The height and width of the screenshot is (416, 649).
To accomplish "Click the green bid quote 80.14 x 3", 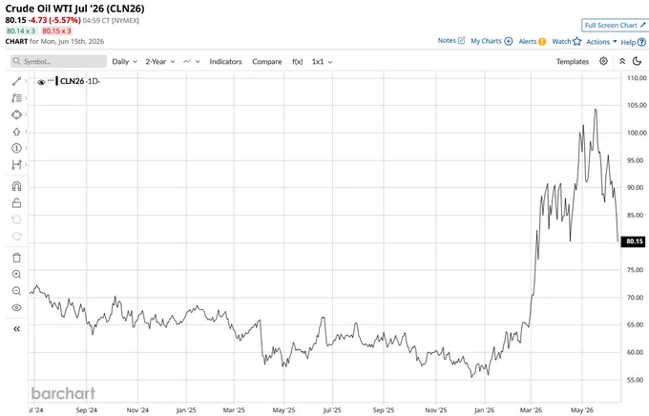I will pos(21,31).
